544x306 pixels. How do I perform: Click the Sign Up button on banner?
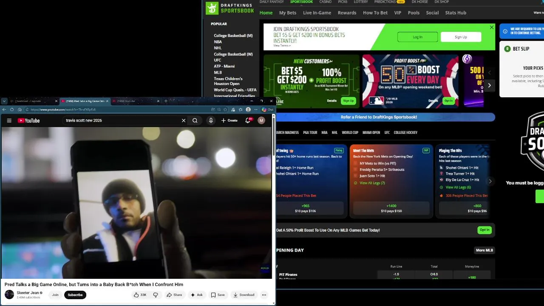461,37
